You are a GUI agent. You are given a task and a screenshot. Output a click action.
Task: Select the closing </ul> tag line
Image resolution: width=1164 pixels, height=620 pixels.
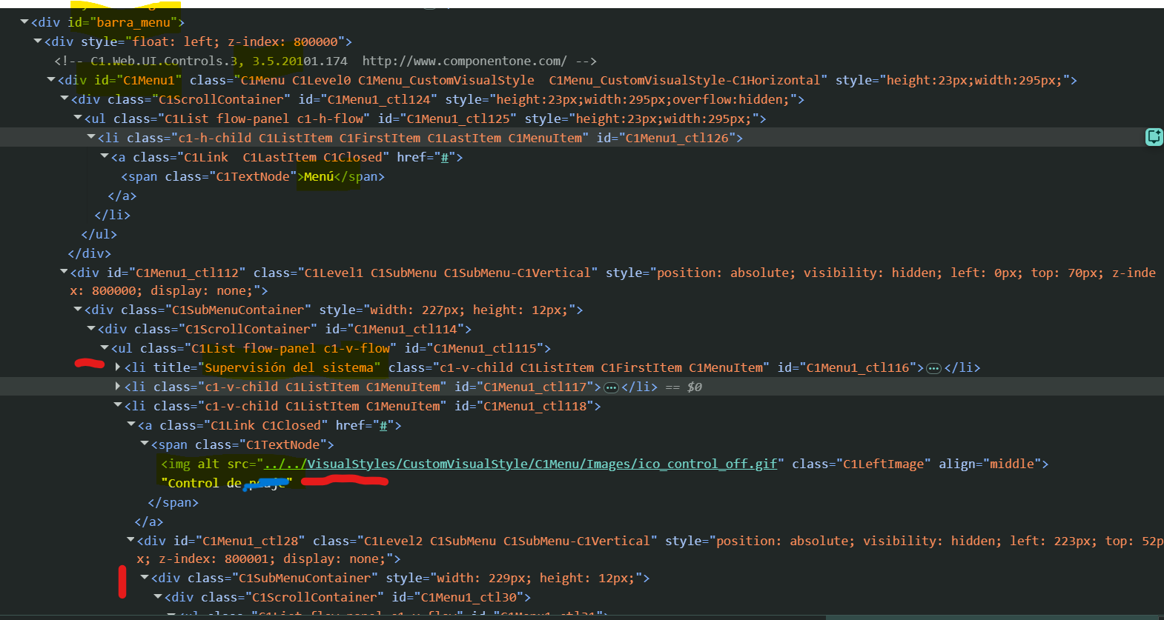(x=99, y=234)
